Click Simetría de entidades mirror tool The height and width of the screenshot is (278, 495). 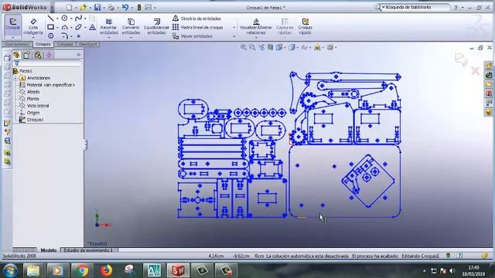pos(196,19)
